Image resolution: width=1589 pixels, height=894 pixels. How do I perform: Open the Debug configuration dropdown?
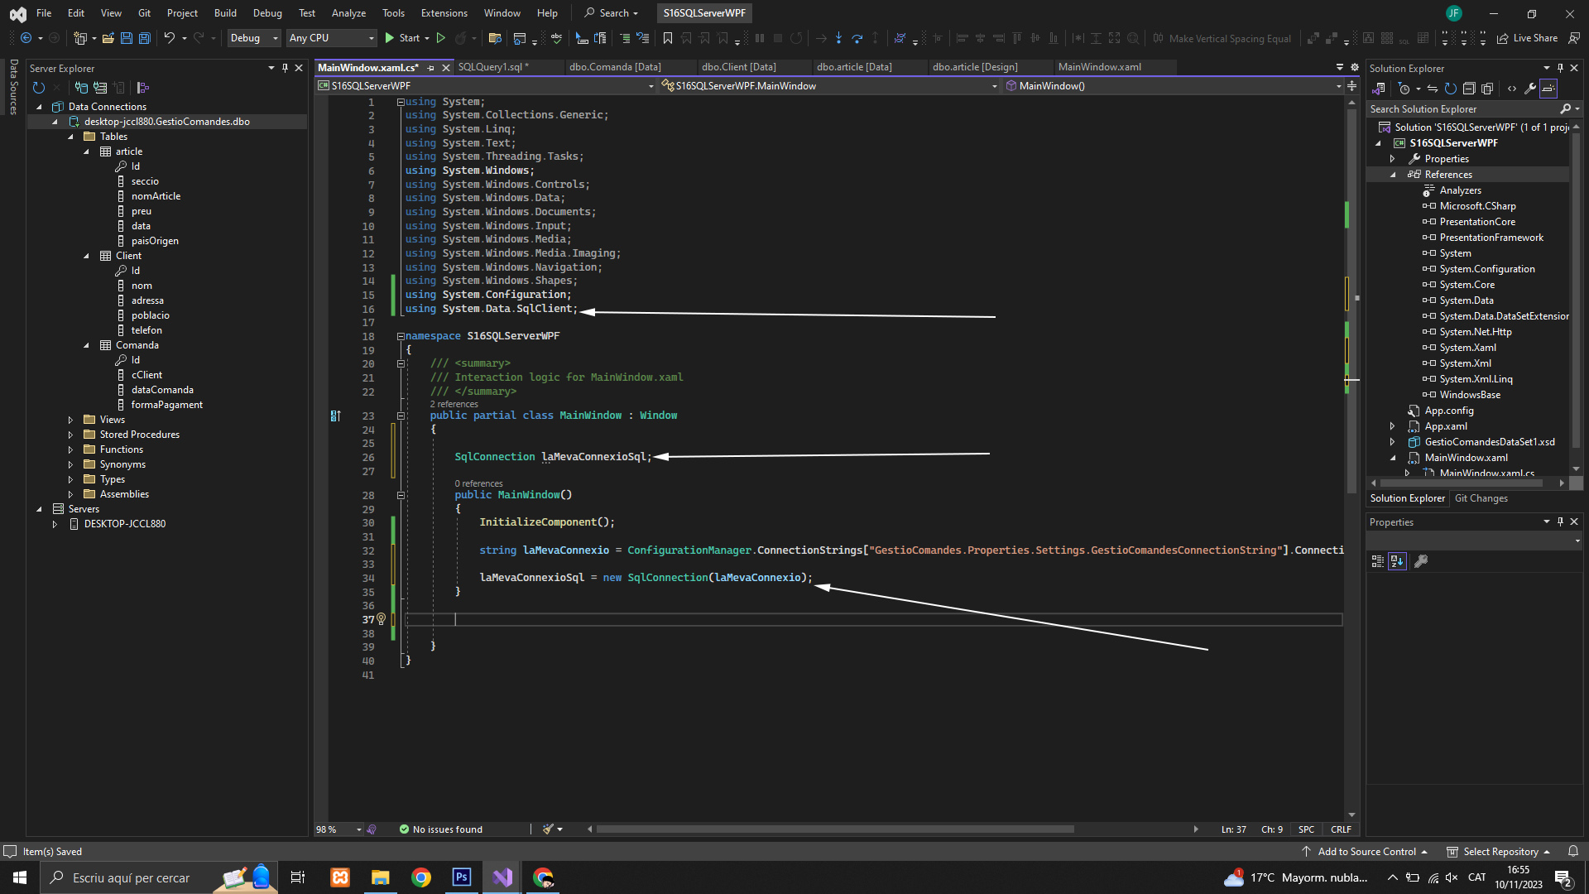coord(254,38)
